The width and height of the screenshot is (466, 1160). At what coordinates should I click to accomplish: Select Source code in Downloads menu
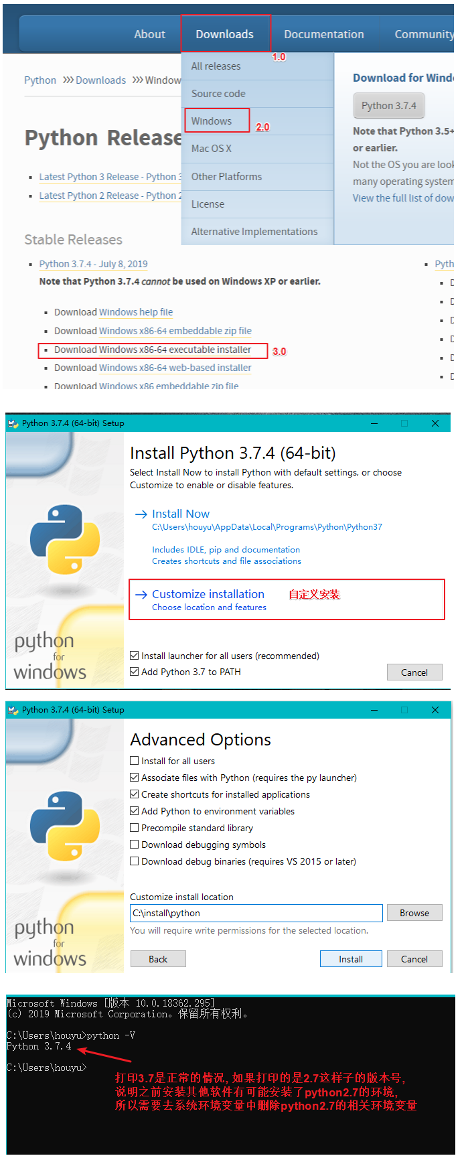pyautogui.click(x=258, y=94)
